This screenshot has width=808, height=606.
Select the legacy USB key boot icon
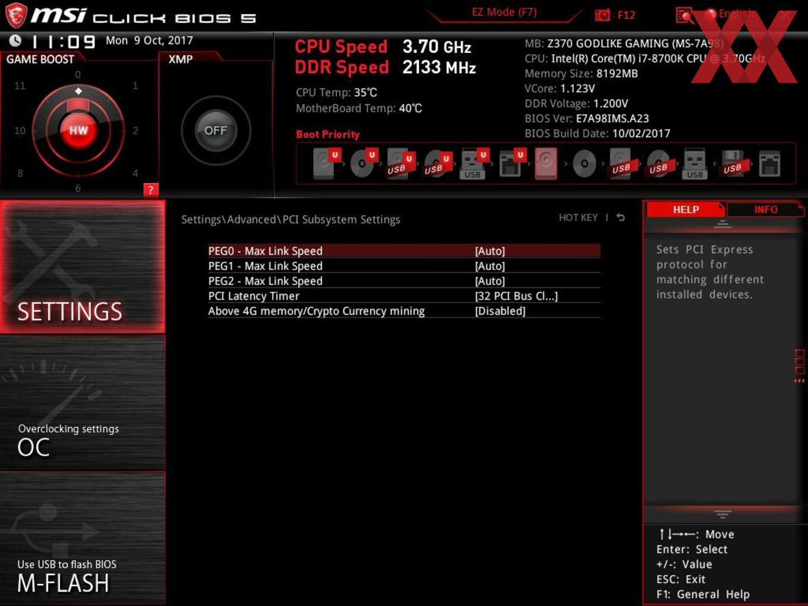pyautogui.click(x=695, y=163)
